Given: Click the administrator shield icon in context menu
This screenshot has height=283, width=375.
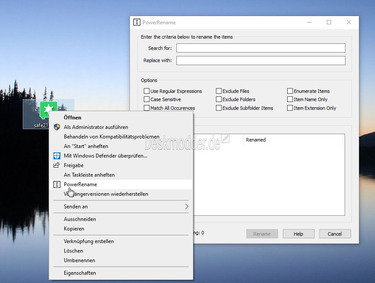Looking at the screenshot, I should (x=56, y=127).
